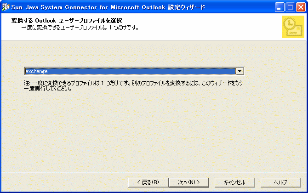This screenshot has height=193, width=308.
Task: Click the yellow clock and mail icon
Action: click(293, 27)
